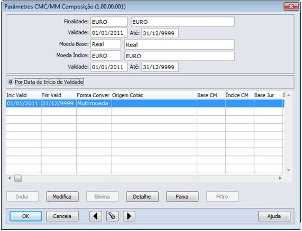The height and width of the screenshot is (231, 302).
Task: Select the 01/01/2011 Multimoeda table row
Action: pyautogui.click(x=145, y=104)
